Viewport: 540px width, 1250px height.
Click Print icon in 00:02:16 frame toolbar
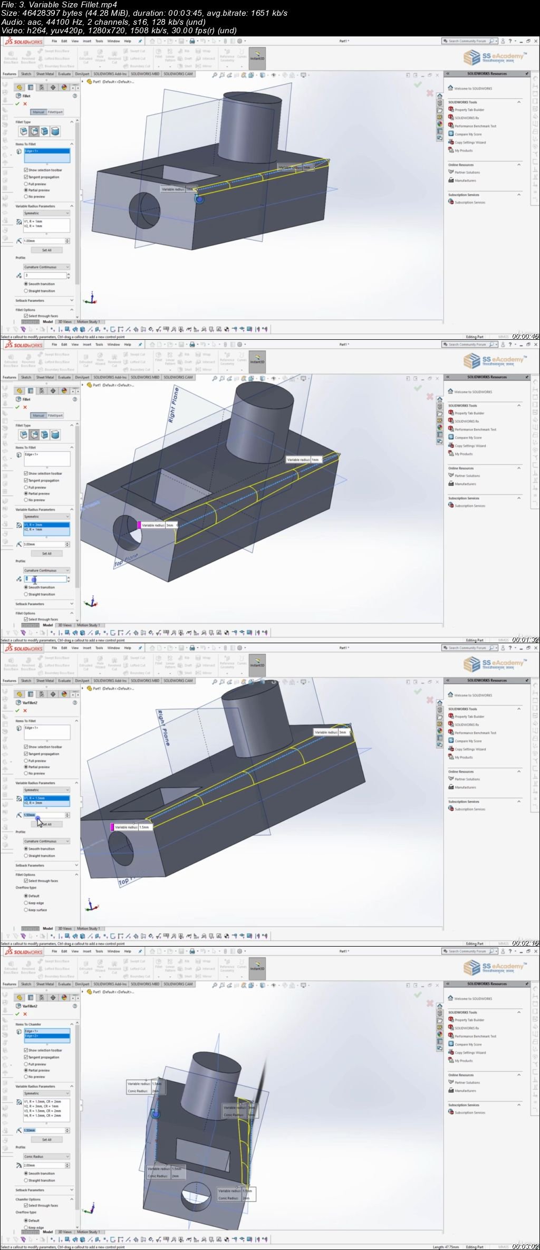click(x=192, y=648)
